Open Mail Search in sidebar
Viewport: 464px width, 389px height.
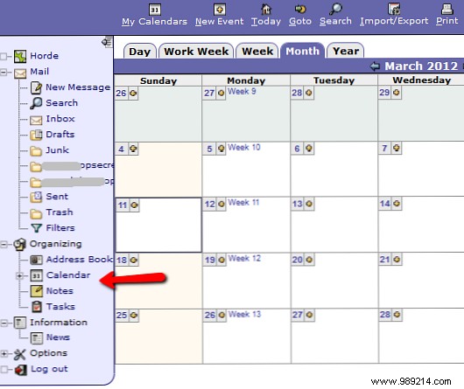click(61, 103)
